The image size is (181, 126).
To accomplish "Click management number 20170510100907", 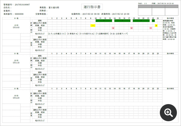I will 22,5.
